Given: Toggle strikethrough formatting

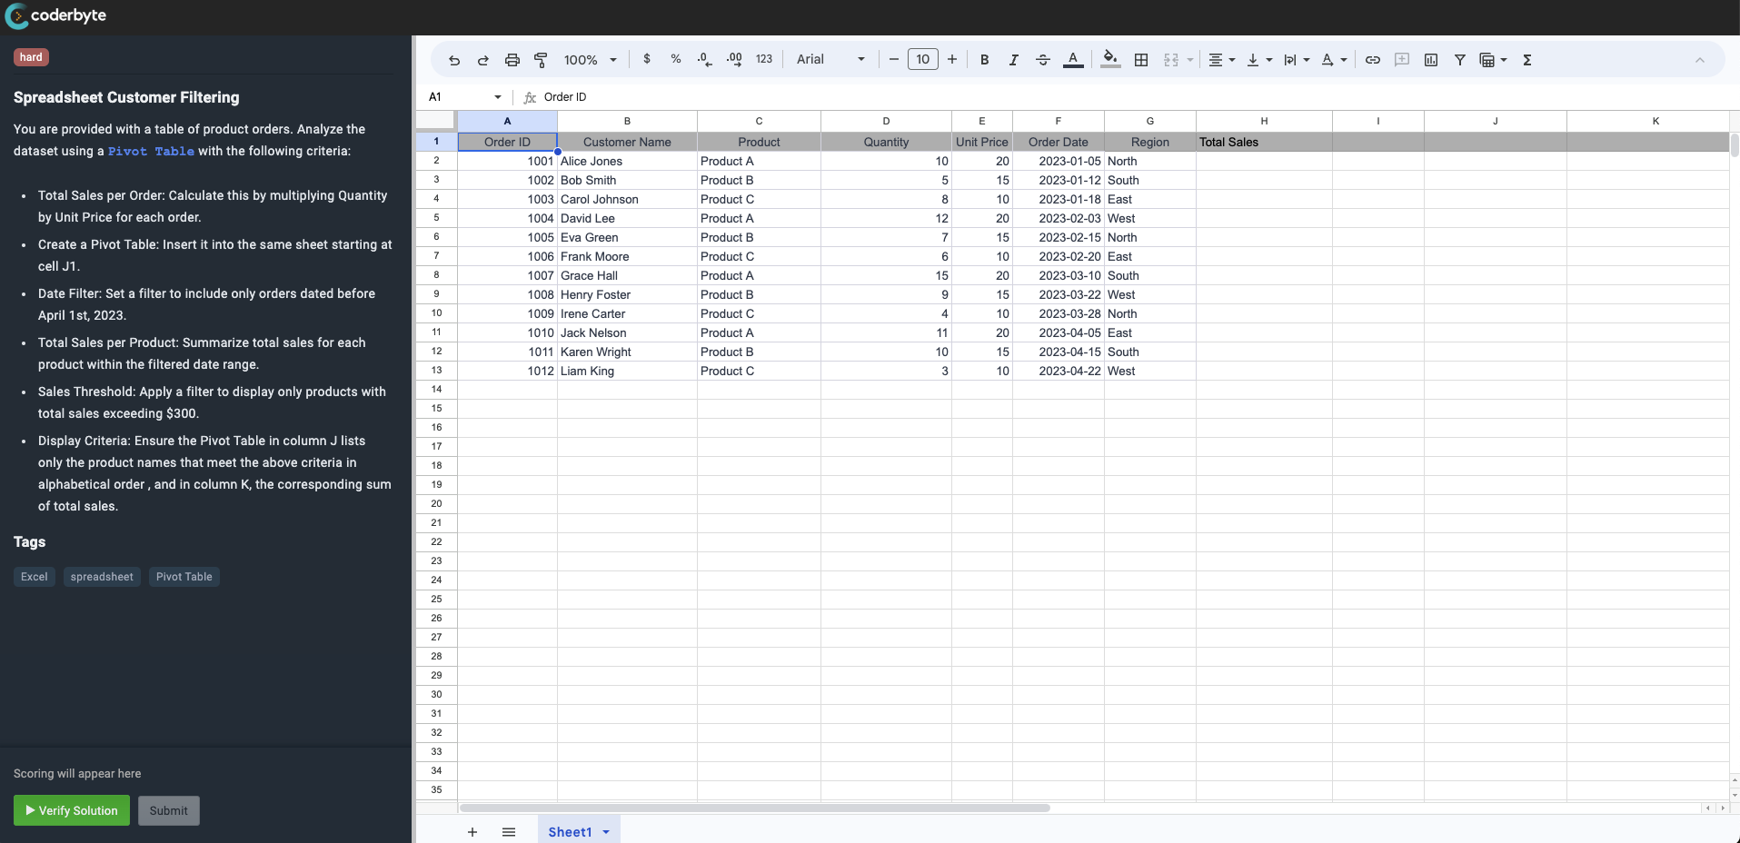Looking at the screenshot, I should pyautogui.click(x=1042, y=59).
